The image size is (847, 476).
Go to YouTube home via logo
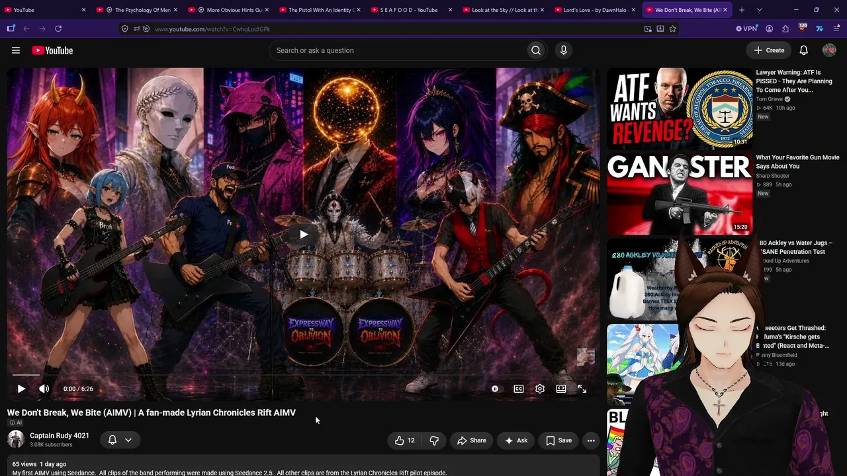point(52,50)
